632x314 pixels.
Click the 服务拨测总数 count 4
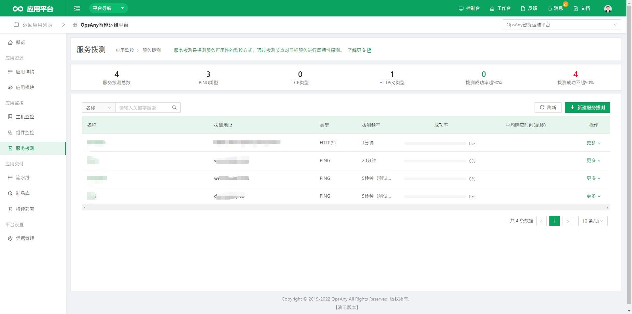[x=117, y=74]
